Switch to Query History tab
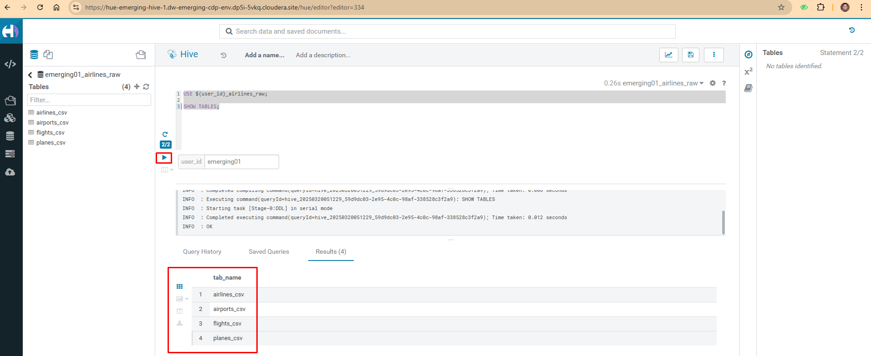 click(202, 251)
